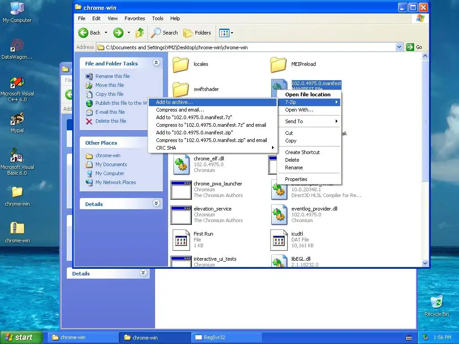Click the Forward arrow toolbar button
The height and width of the screenshot is (344, 459).
coord(118,33)
